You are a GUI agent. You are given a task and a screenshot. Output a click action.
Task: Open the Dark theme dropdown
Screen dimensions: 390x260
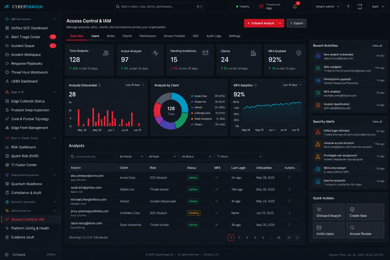point(378,7)
